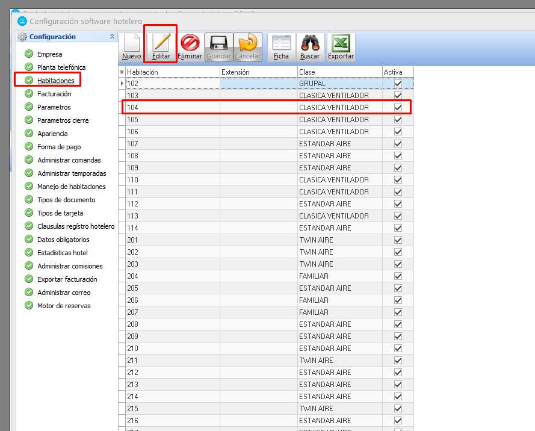
Task: Click the grid corner asterisk selector
Action: coord(122,72)
